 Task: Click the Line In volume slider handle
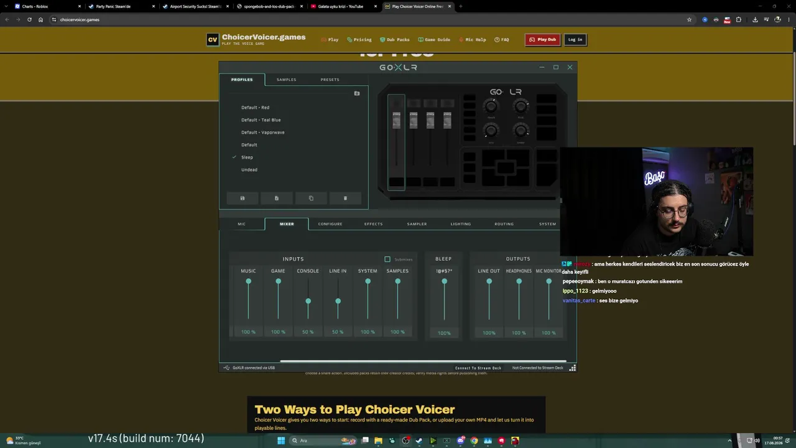[338, 301]
